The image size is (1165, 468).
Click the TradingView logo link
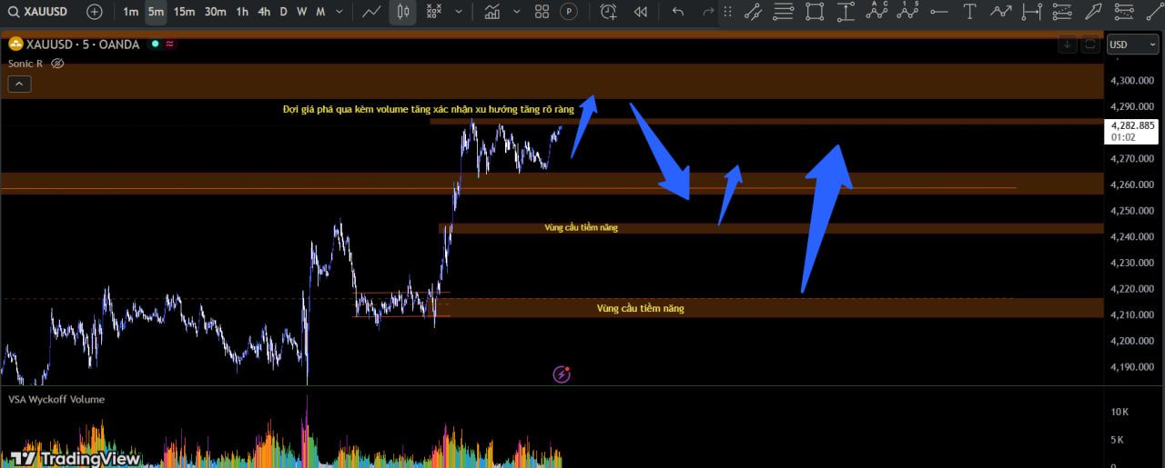[76, 458]
